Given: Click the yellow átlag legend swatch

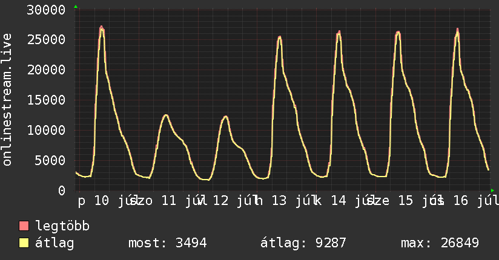Looking at the screenshot, I should (24, 242).
